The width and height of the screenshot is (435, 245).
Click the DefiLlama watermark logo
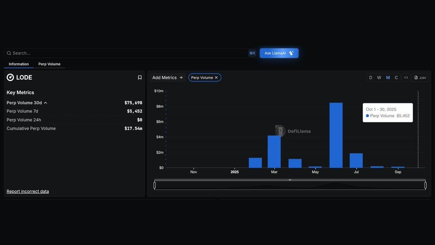281,131
